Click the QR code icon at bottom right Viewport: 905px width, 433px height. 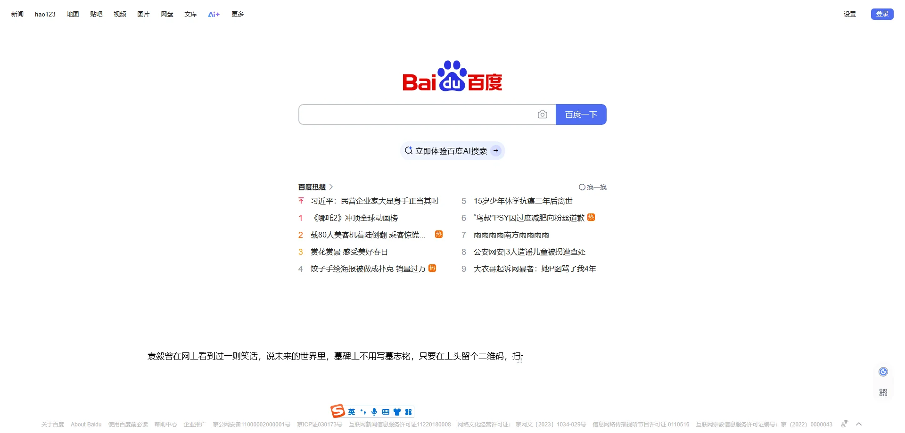[x=883, y=392]
